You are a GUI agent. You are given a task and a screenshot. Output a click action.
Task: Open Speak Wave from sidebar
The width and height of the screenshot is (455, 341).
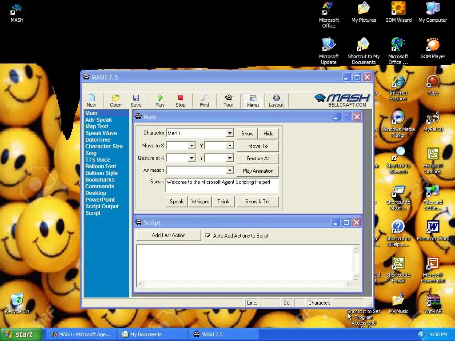tap(101, 133)
